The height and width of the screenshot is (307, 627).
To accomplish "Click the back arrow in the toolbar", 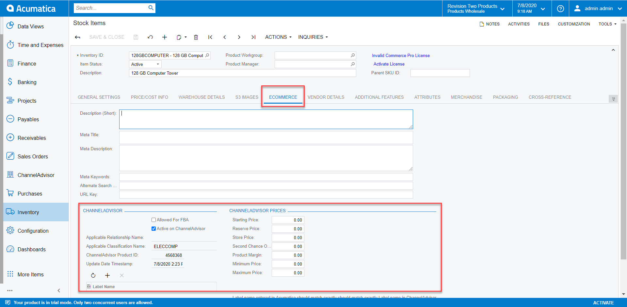I will (x=77, y=37).
